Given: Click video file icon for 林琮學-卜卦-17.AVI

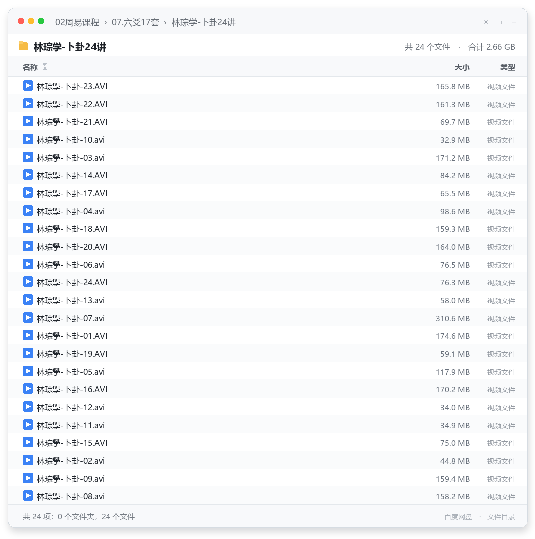Looking at the screenshot, I should tap(28, 193).
